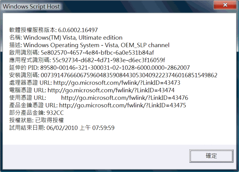Viewport: 239px width, 172px height.
Task: Click the activation ID starting with 5e802570
Action: click(97, 53)
